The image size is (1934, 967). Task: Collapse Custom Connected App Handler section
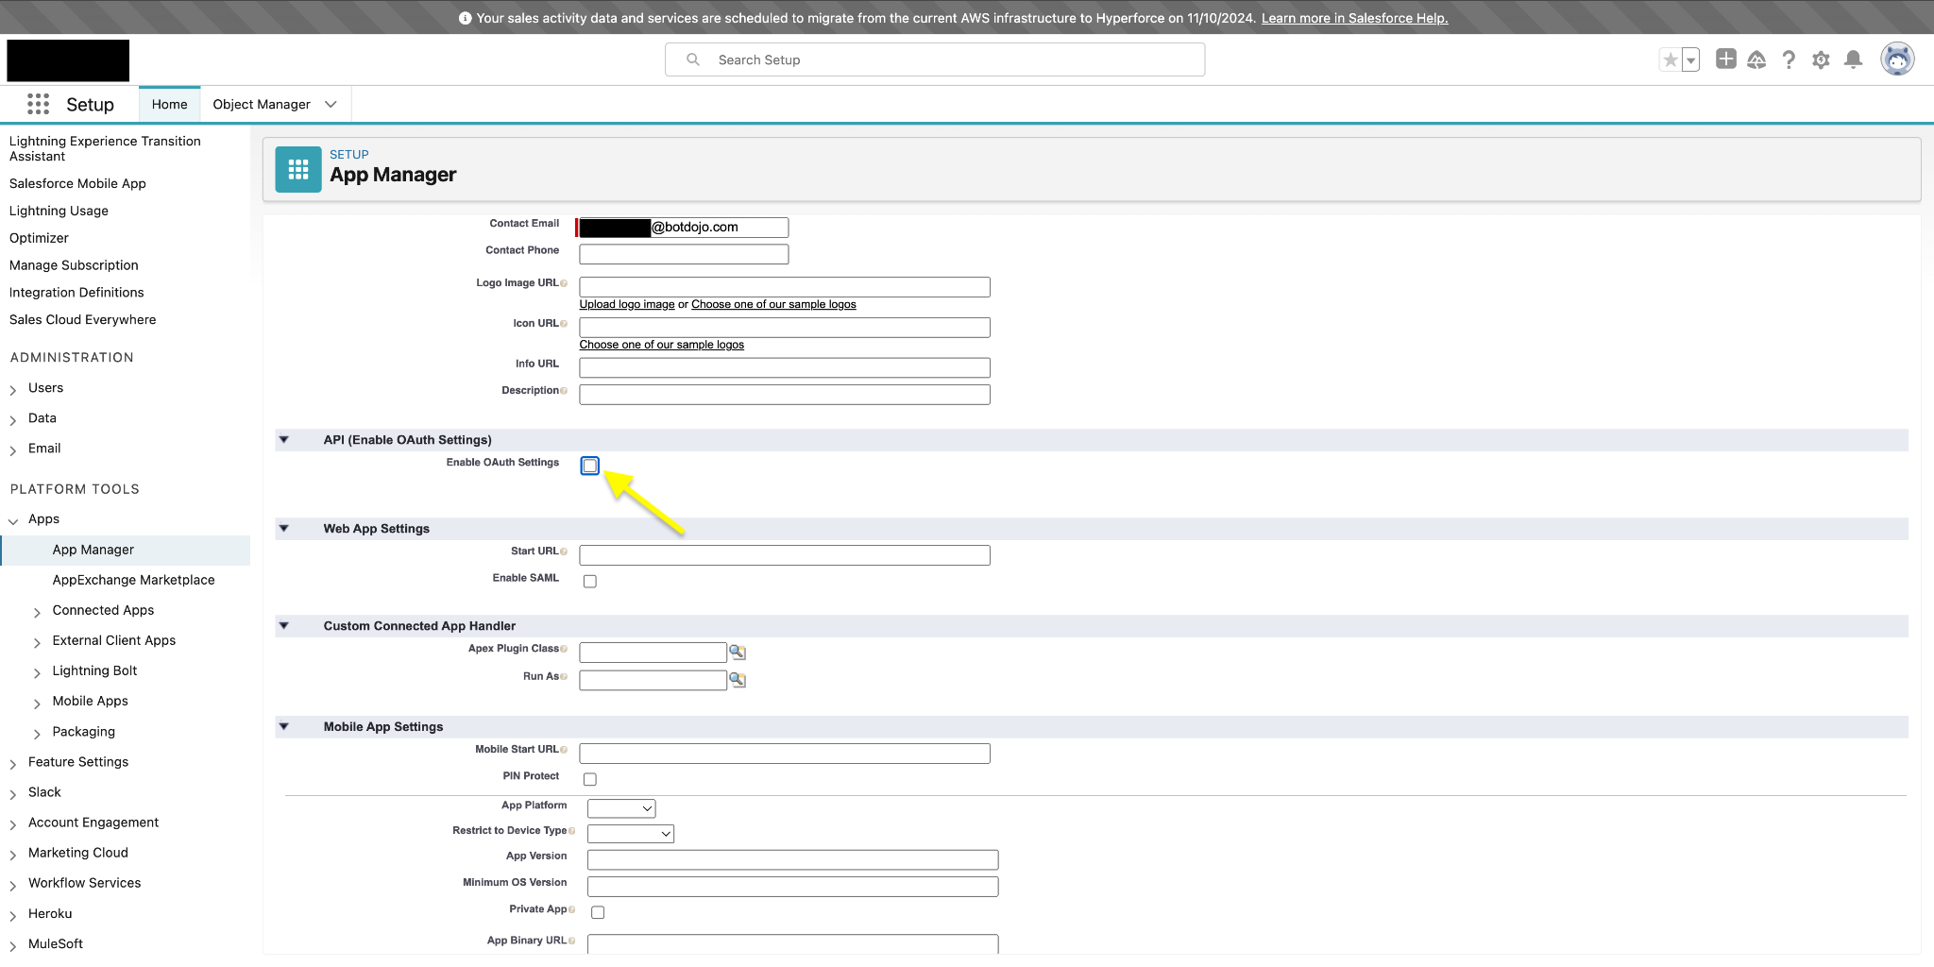coord(283,625)
